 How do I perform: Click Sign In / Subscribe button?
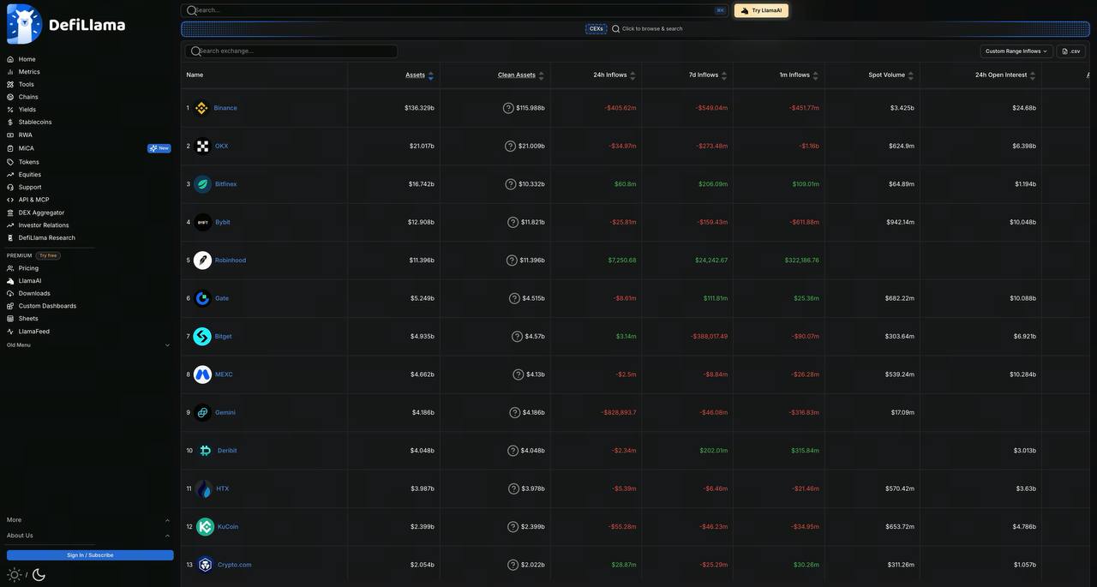click(x=90, y=555)
